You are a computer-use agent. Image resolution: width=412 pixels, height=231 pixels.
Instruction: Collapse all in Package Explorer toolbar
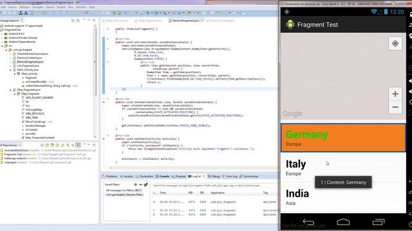click(x=73, y=21)
